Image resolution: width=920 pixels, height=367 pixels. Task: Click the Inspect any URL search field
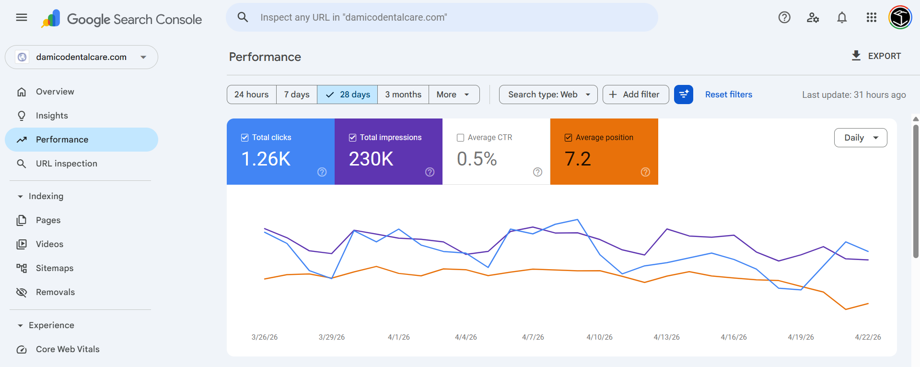click(442, 17)
